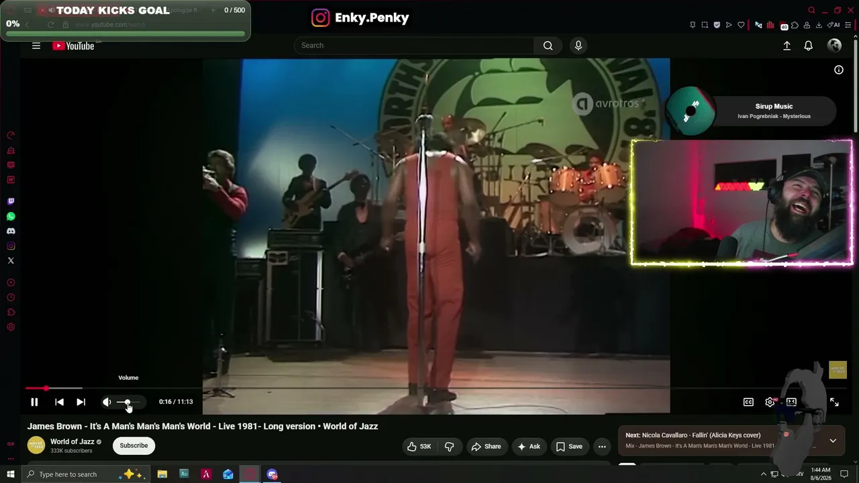The width and height of the screenshot is (859, 483).
Task: Enter fullscreen video mode
Action: coord(834,402)
